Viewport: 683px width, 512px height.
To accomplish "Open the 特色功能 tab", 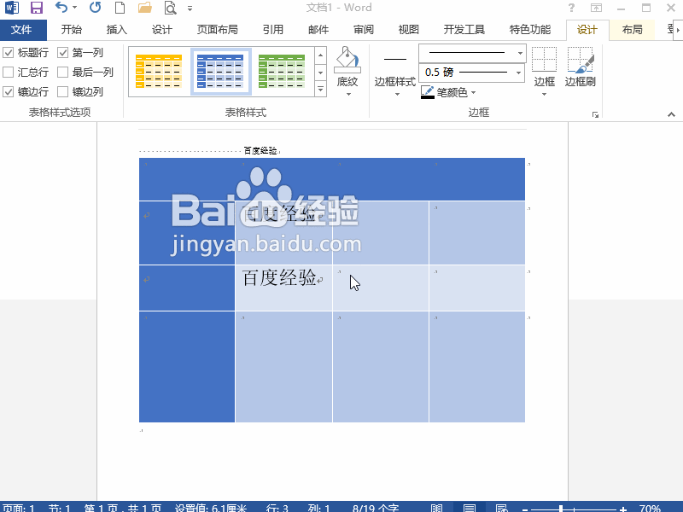I will click(x=530, y=30).
